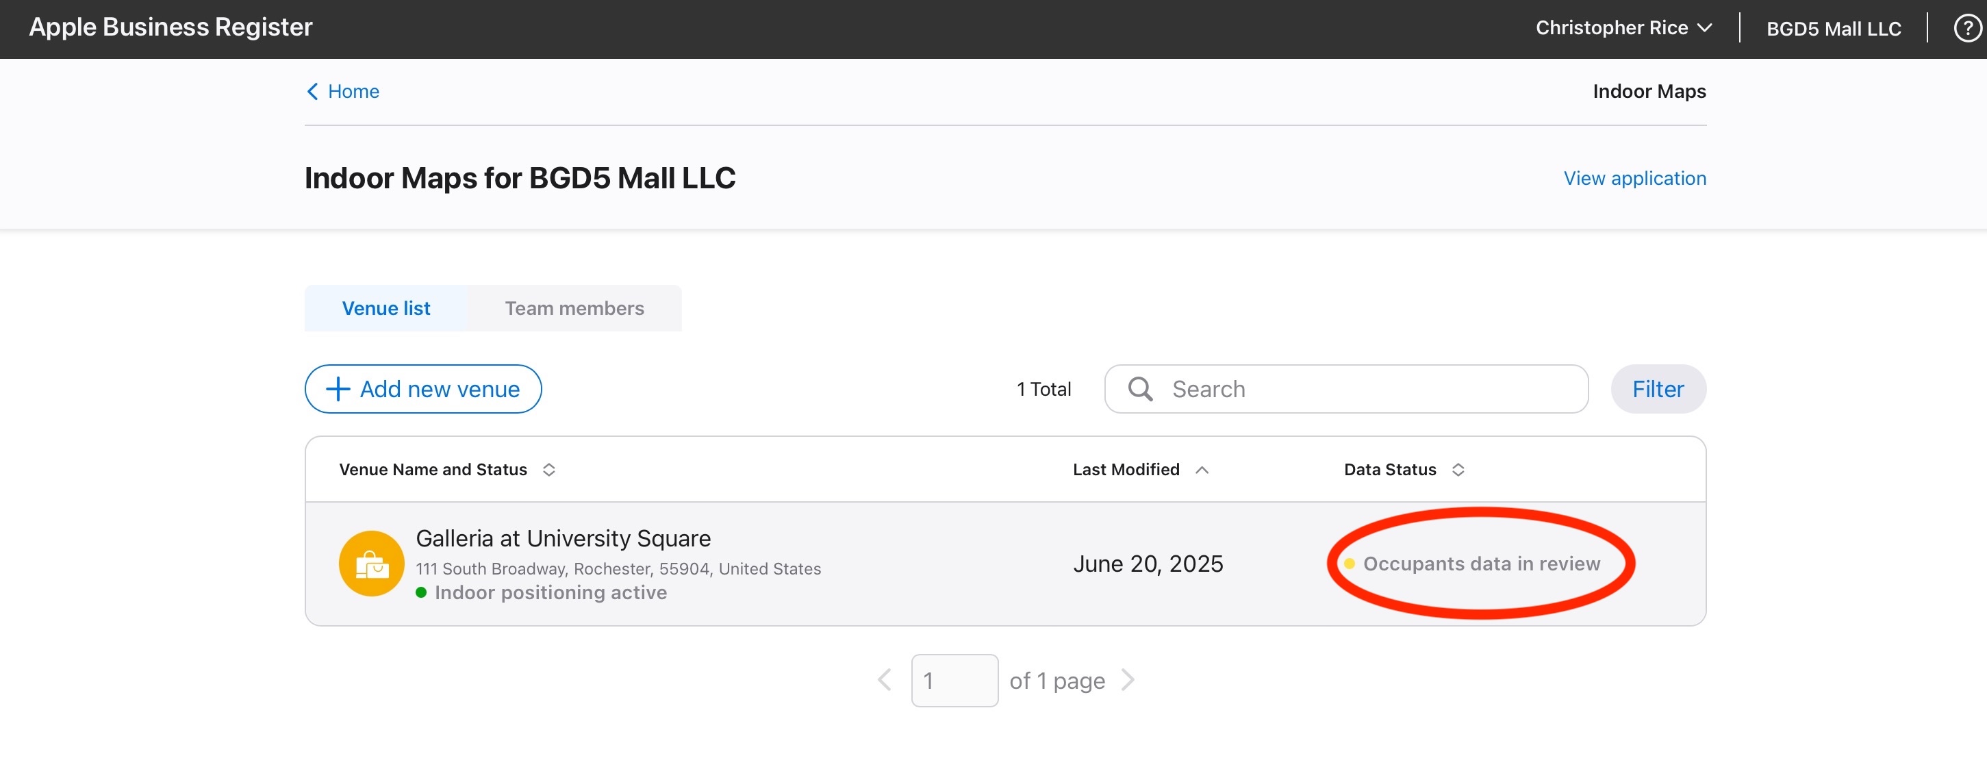1987x782 pixels.
Task: Click the yellow shopping bag venue icon
Action: [372, 564]
